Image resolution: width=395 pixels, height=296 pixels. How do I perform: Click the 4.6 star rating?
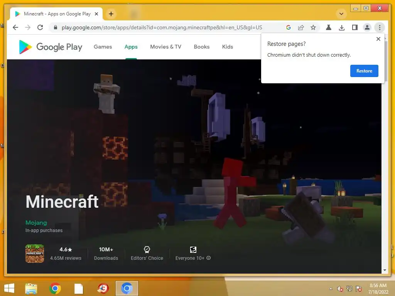tap(66, 249)
